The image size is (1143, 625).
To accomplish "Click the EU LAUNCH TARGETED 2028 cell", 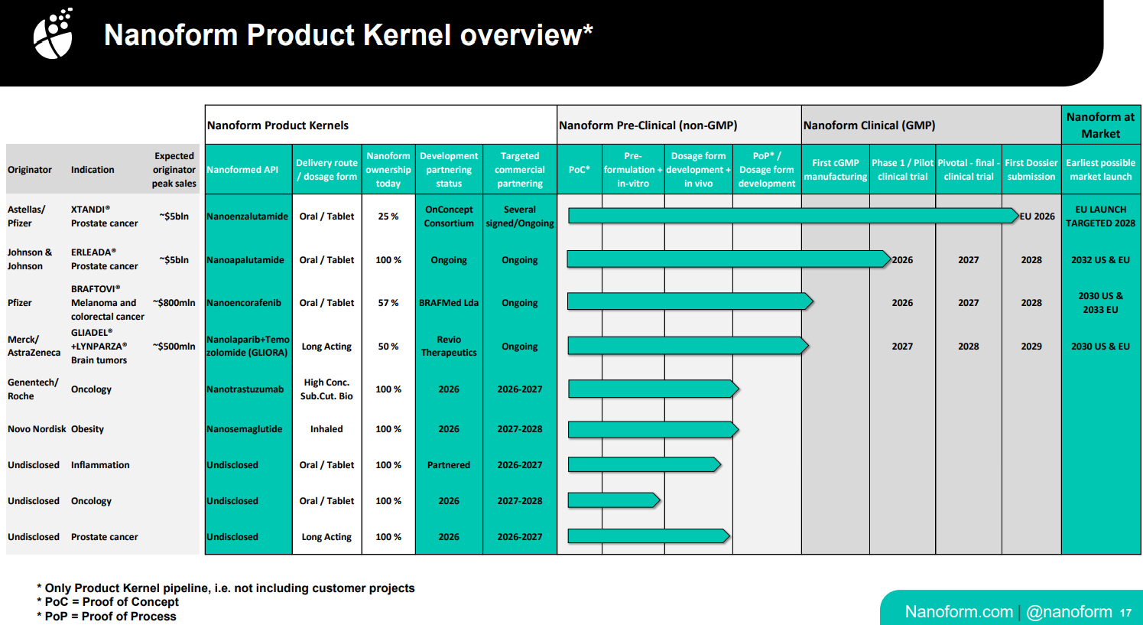I will [x=1100, y=216].
